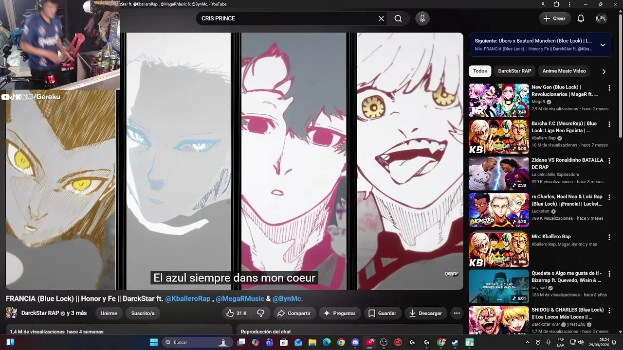Open options for Mix: Kballero Rap
The width and height of the screenshot is (623, 350).
click(x=609, y=237)
